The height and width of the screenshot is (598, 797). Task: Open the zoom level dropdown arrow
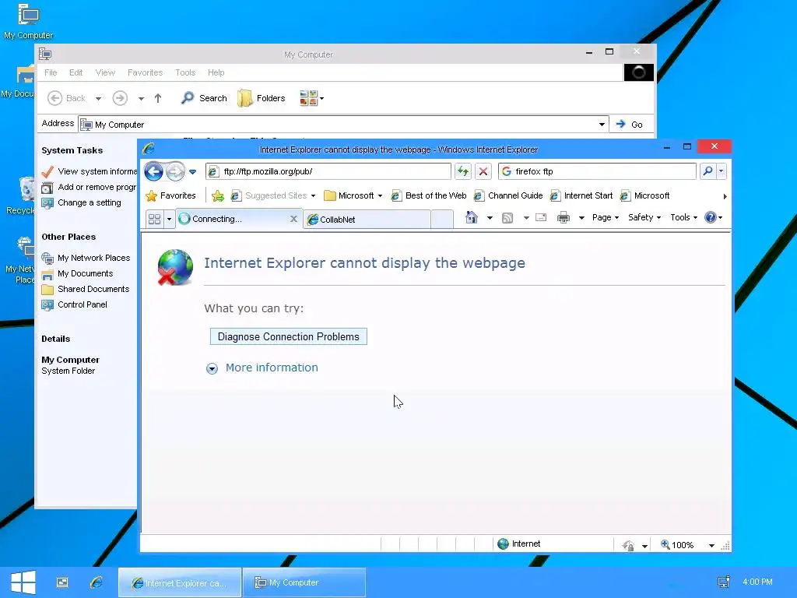click(711, 546)
